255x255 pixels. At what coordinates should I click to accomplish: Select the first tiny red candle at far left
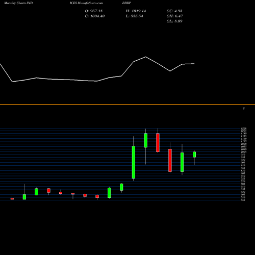pyautogui.click(x=12, y=198)
